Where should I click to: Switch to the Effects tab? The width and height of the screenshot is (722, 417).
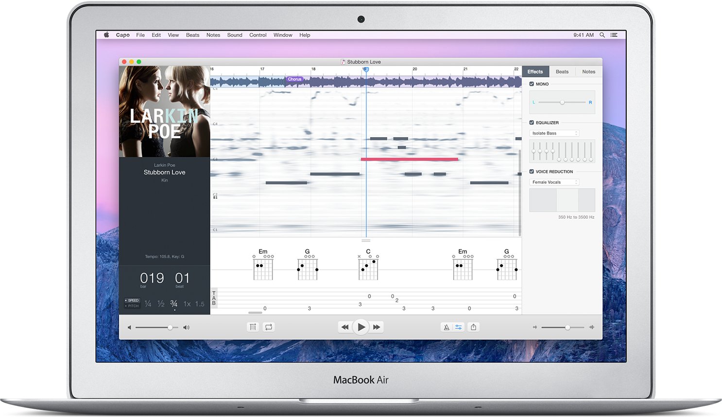coord(535,71)
